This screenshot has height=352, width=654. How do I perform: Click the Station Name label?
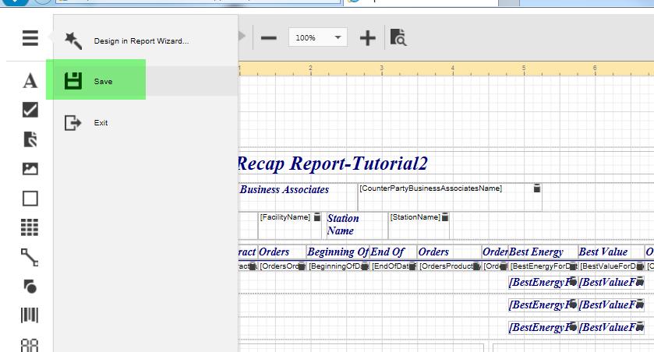pyautogui.click(x=343, y=225)
